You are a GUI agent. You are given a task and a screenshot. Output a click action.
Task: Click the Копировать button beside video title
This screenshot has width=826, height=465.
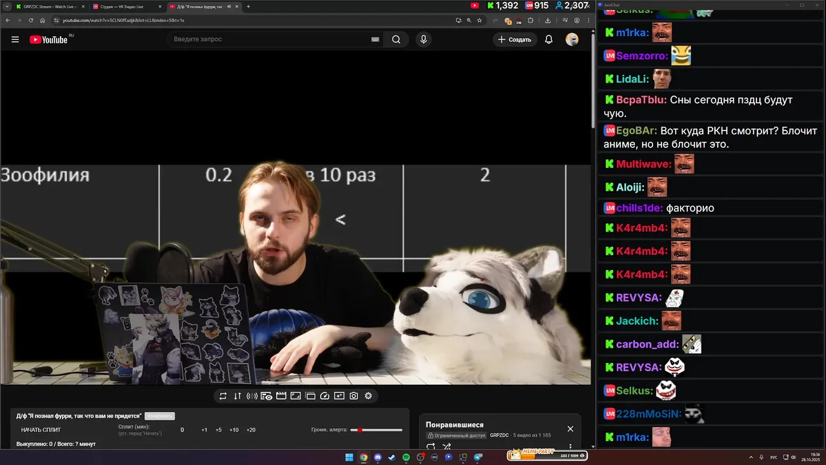pyautogui.click(x=159, y=416)
